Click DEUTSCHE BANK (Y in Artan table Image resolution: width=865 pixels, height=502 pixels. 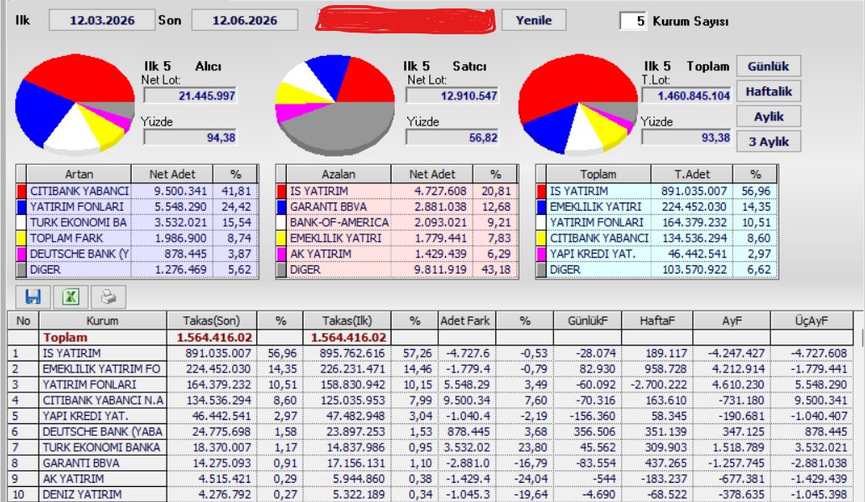80,254
